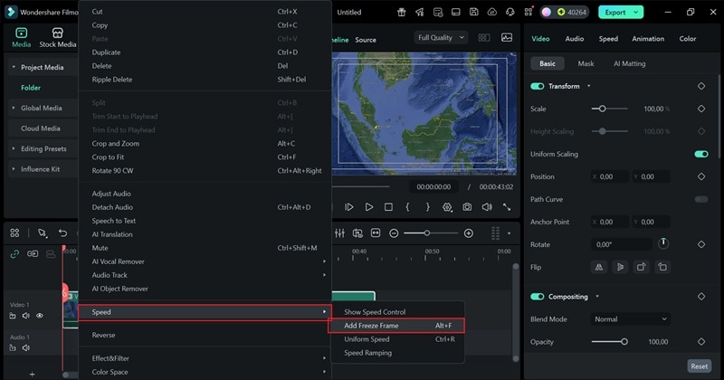Expand the Influence Kit section
724x380 pixels.
point(14,169)
